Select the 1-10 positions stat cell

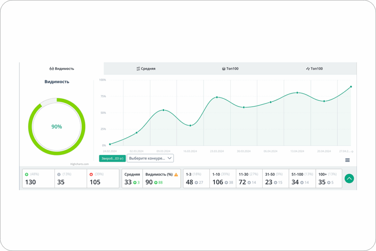(x=223, y=179)
